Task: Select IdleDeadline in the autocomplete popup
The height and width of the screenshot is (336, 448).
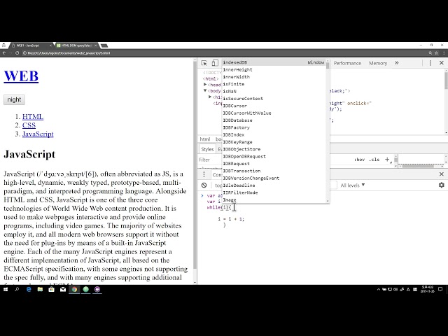Action: click(274, 185)
